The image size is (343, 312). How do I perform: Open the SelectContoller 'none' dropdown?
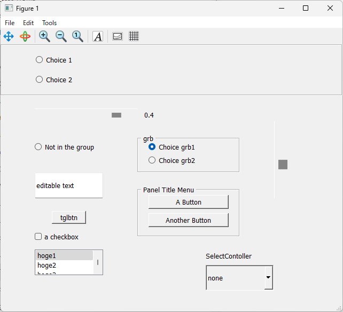click(239, 278)
